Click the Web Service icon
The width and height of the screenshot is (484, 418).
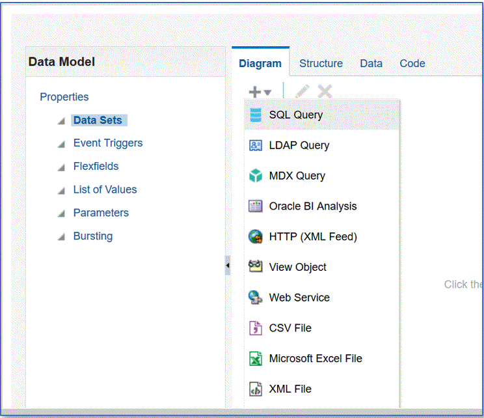[256, 298]
